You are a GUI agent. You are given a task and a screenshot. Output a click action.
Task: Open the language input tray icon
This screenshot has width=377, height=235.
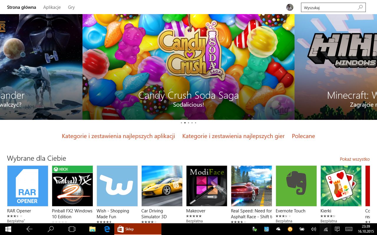(267, 229)
